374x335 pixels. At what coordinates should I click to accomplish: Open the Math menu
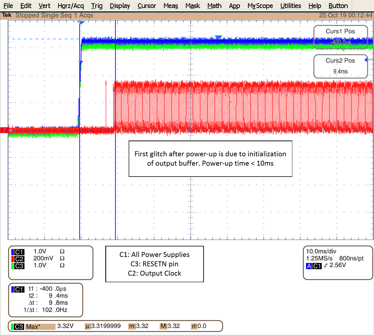coord(214,6)
